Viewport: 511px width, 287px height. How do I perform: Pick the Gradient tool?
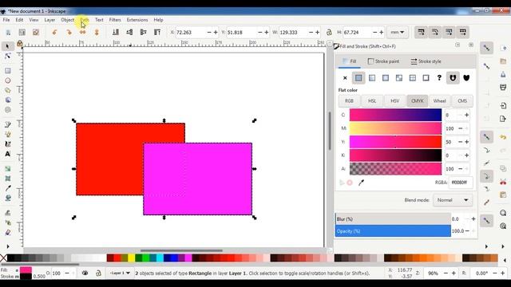(8, 168)
